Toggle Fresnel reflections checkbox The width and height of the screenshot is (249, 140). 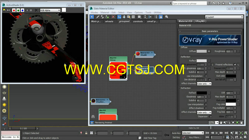(x=235, y=64)
